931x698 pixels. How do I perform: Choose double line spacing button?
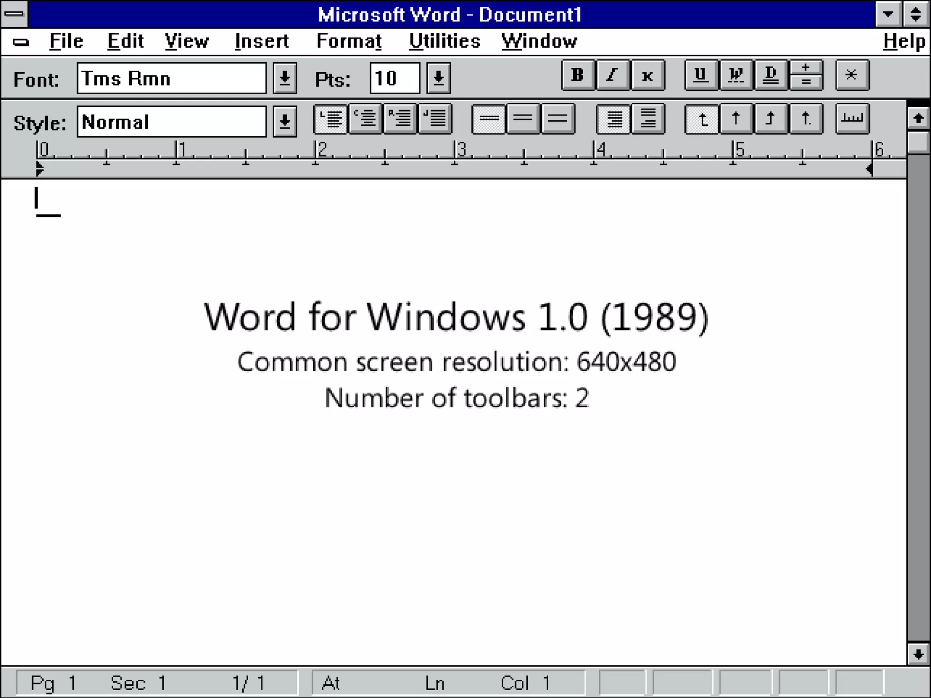pyautogui.click(x=558, y=119)
